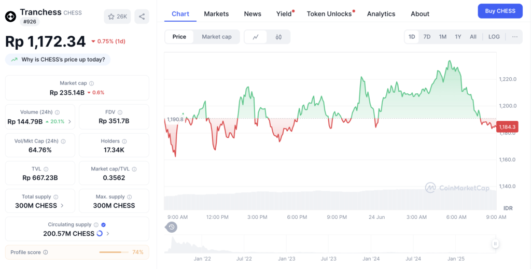Click the #926 rank badge

(30, 22)
